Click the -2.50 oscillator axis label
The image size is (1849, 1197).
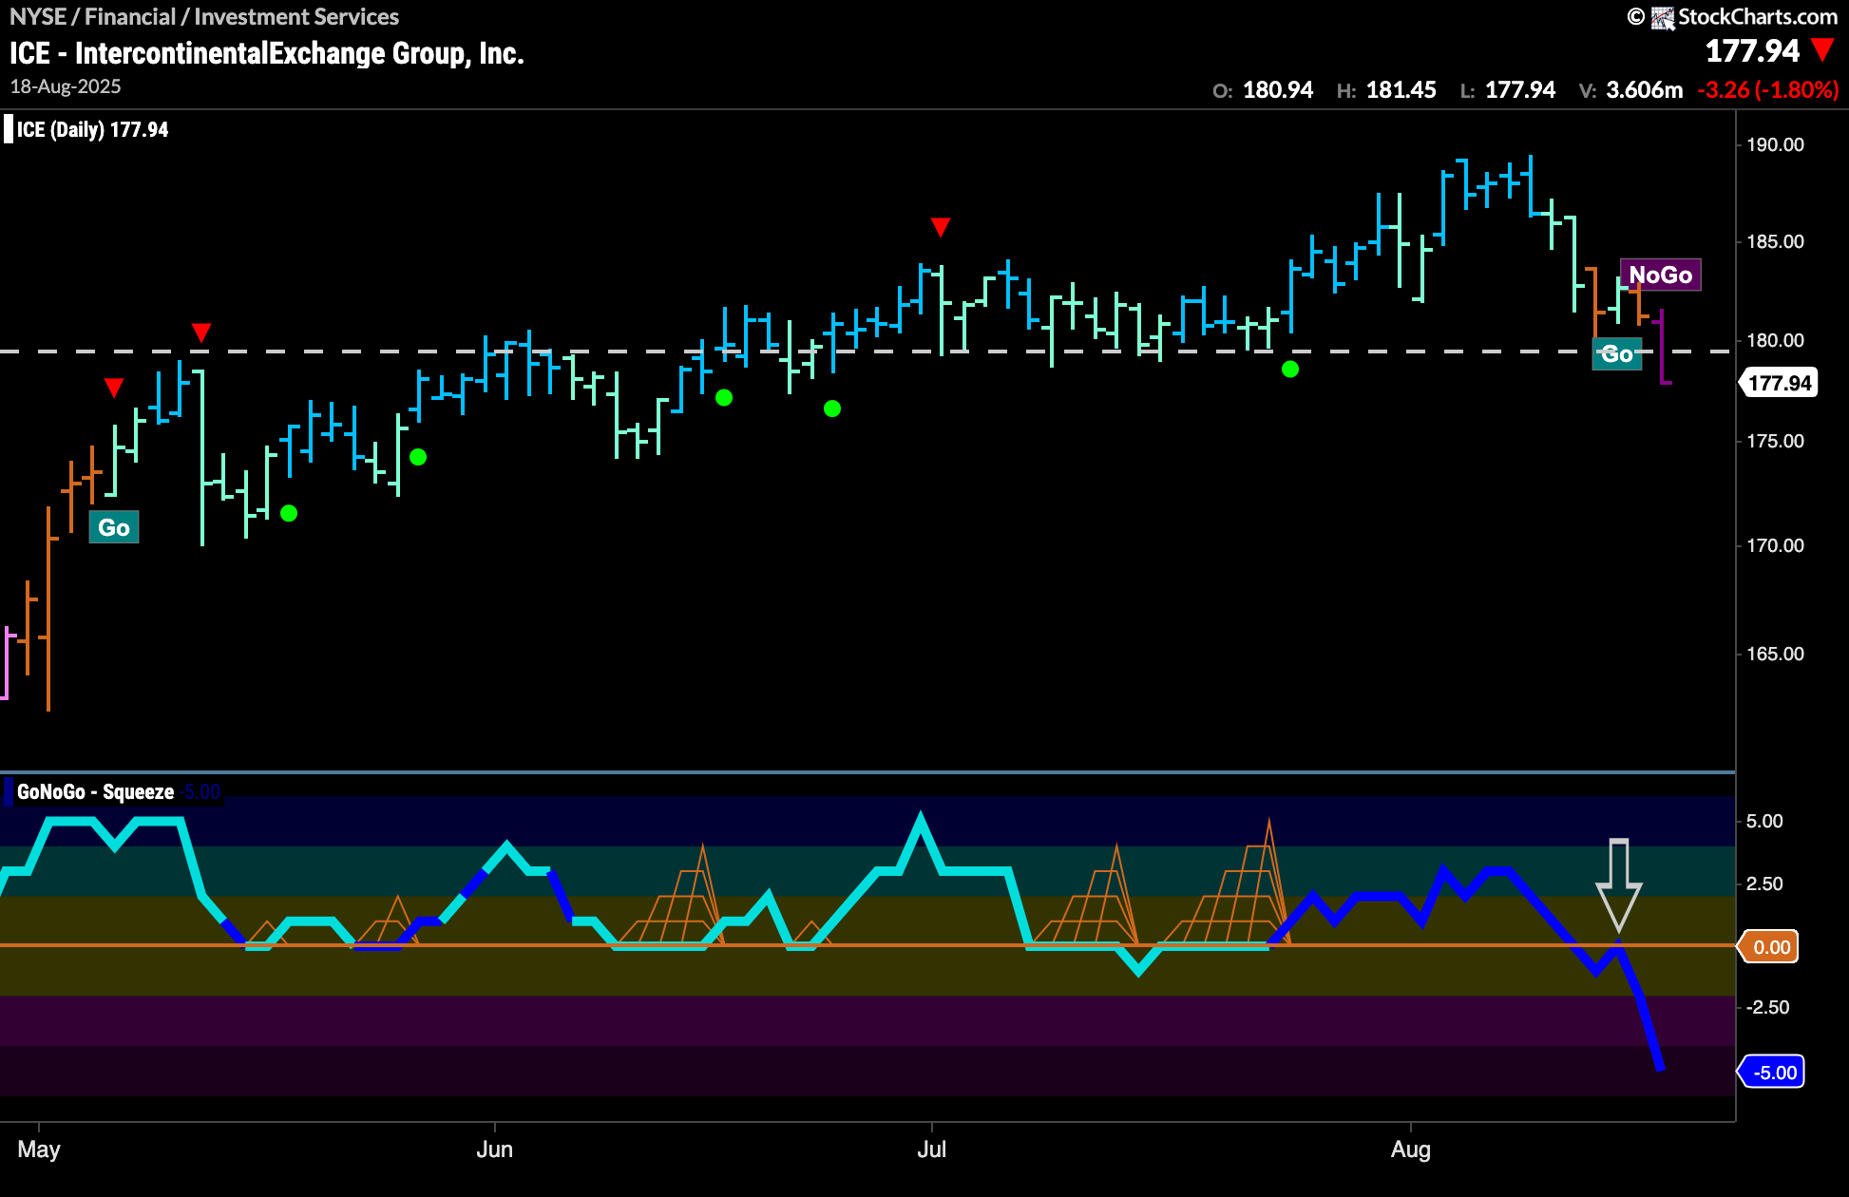click(x=1767, y=1007)
